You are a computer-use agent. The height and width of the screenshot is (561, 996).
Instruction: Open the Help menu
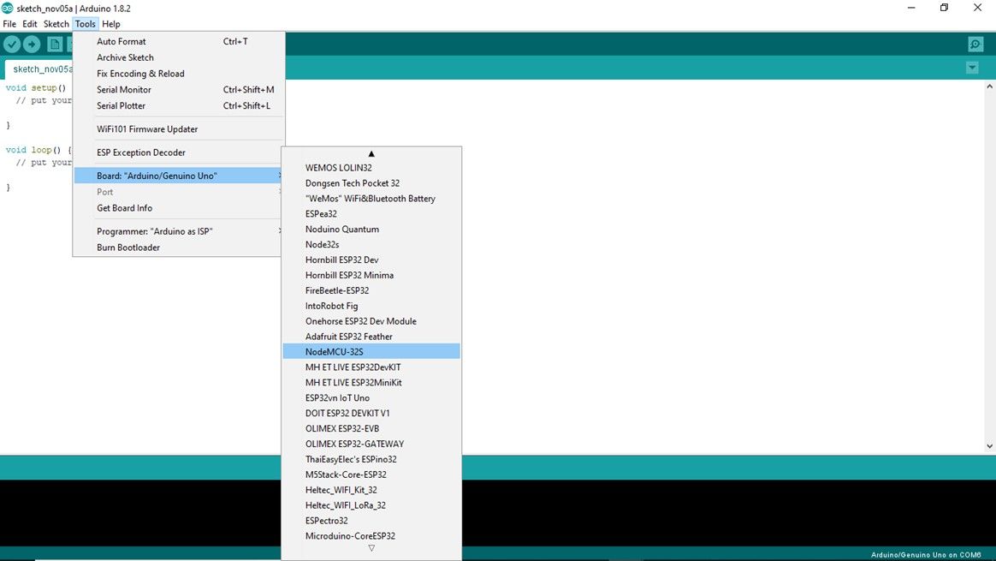coord(111,23)
